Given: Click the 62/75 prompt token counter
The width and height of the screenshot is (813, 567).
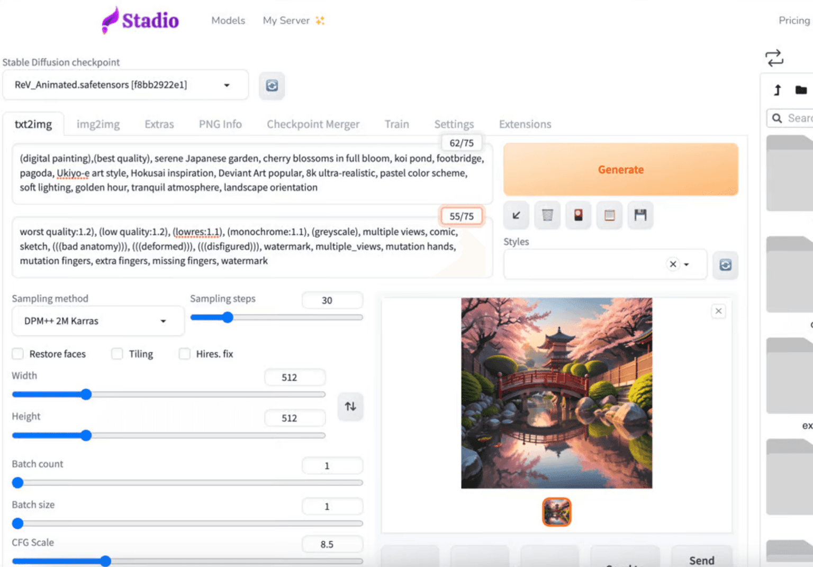Looking at the screenshot, I should pyautogui.click(x=462, y=143).
